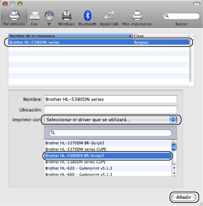
Task: Click driver list scroll up arrow
Action: point(174,168)
